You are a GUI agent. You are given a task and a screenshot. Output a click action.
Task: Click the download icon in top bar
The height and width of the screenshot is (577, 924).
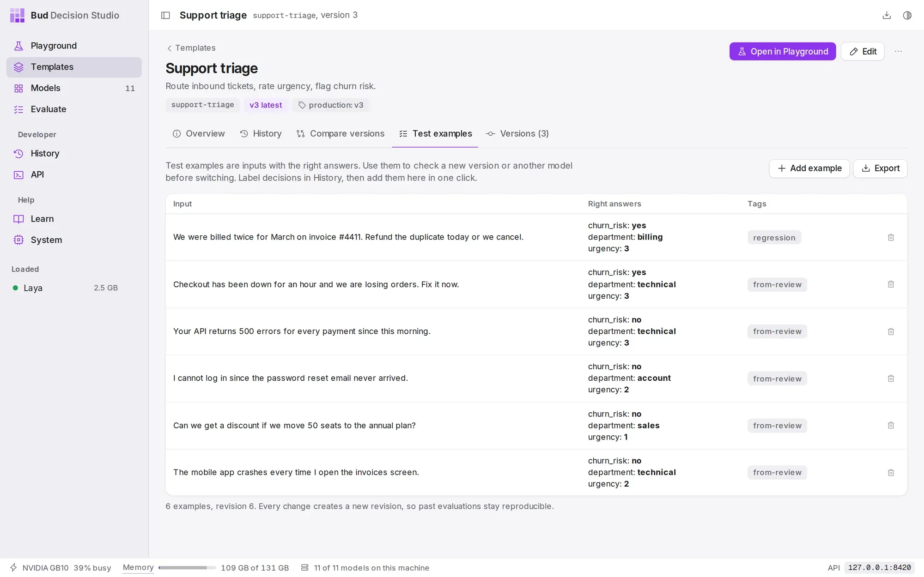887,15
